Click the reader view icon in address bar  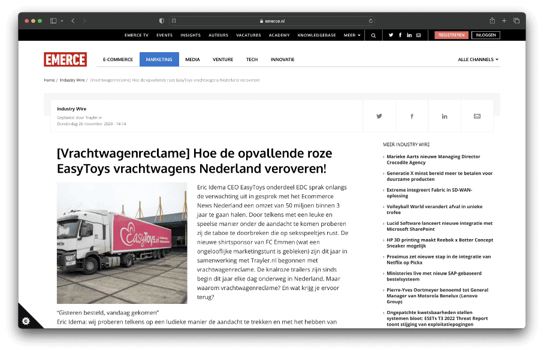[174, 21]
